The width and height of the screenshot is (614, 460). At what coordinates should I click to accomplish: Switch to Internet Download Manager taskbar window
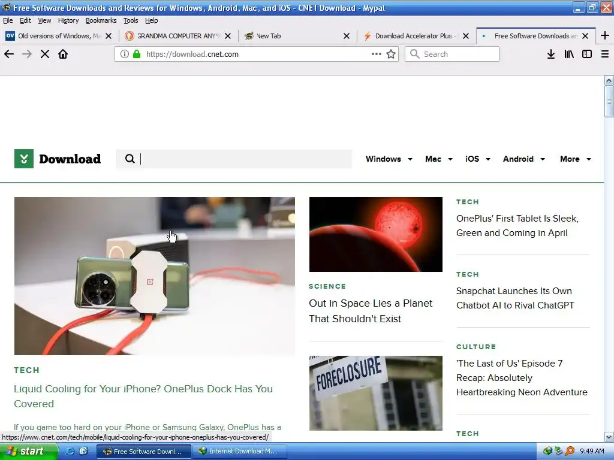click(240, 451)
